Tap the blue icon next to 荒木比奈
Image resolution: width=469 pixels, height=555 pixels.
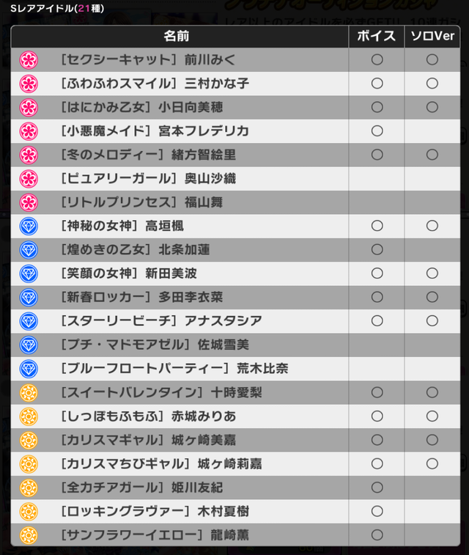click(x=29, y=368)
